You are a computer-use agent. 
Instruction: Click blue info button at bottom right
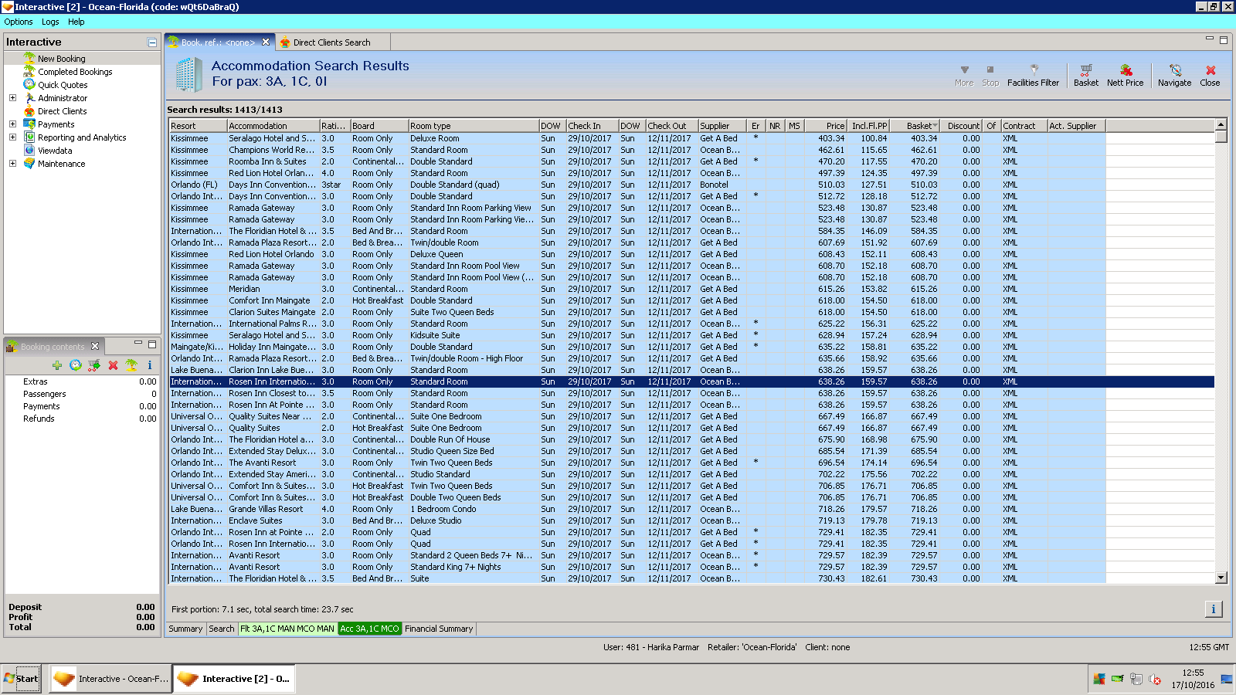1213,609
